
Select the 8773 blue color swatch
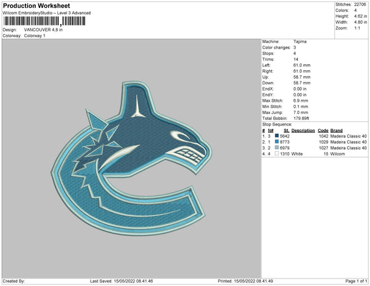(x=277, y=142)
